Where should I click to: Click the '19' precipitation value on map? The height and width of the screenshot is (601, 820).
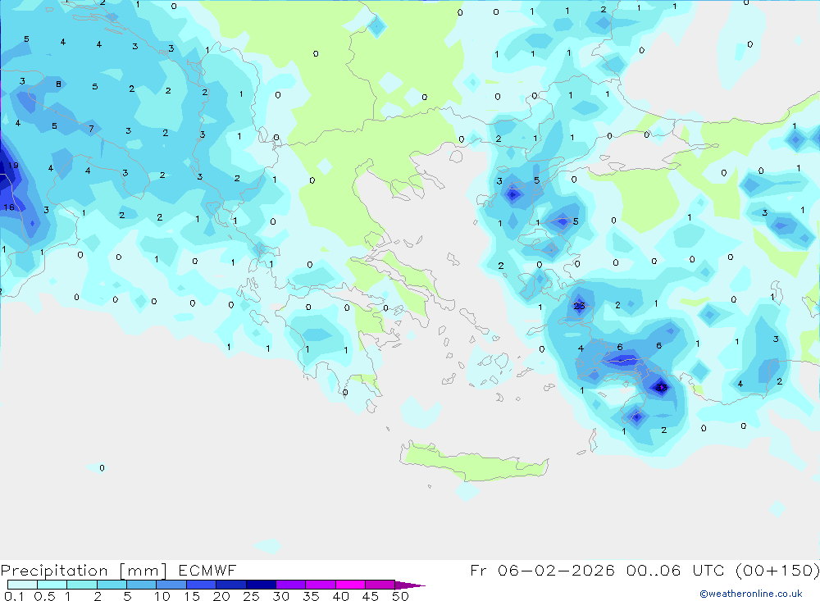click(13, 166)
